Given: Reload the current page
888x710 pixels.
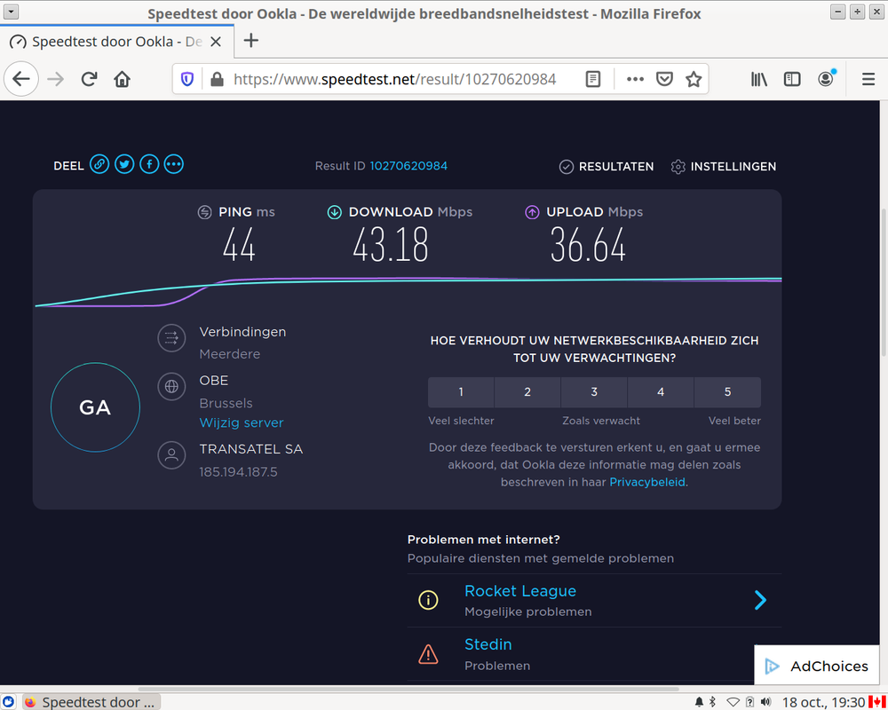Looking at the screenshot, I should (89, 79).
